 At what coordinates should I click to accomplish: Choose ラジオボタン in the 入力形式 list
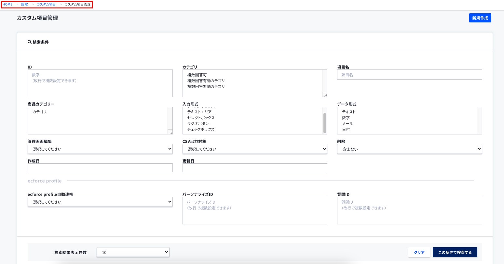click(198, 124)
